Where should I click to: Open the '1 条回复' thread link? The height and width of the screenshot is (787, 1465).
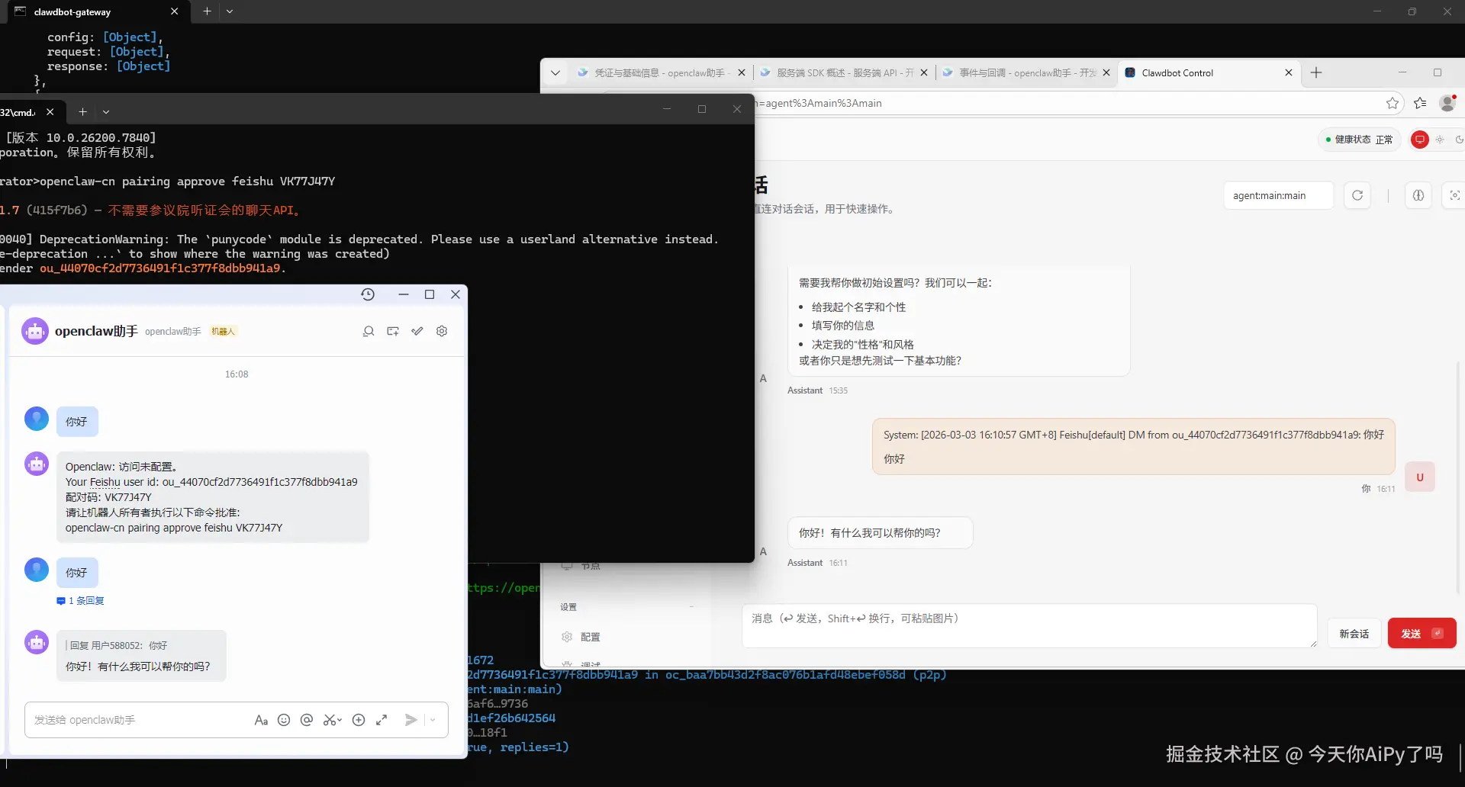coord(81,601)
